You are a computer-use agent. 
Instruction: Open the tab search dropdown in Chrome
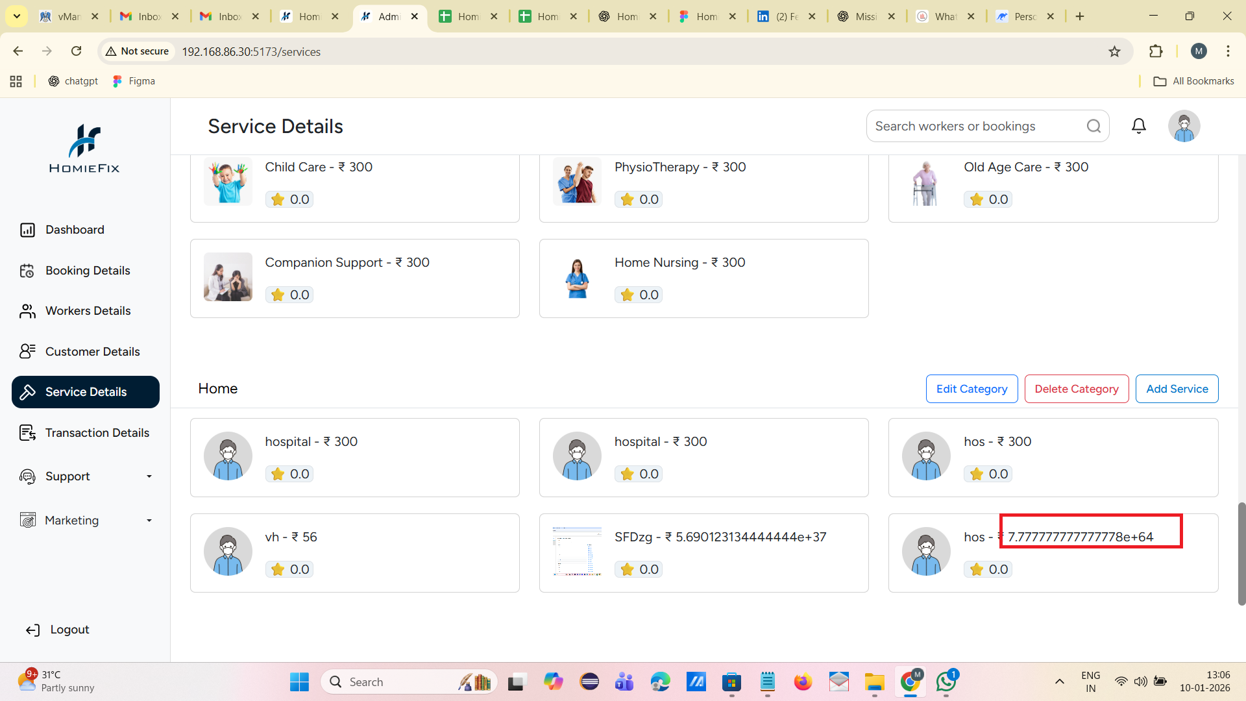[x=17, y=16]
